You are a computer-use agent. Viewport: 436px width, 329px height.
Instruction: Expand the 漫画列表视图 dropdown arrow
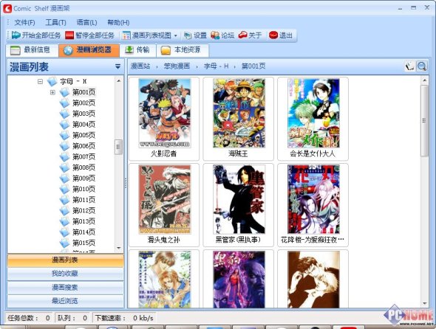[175, 35]
